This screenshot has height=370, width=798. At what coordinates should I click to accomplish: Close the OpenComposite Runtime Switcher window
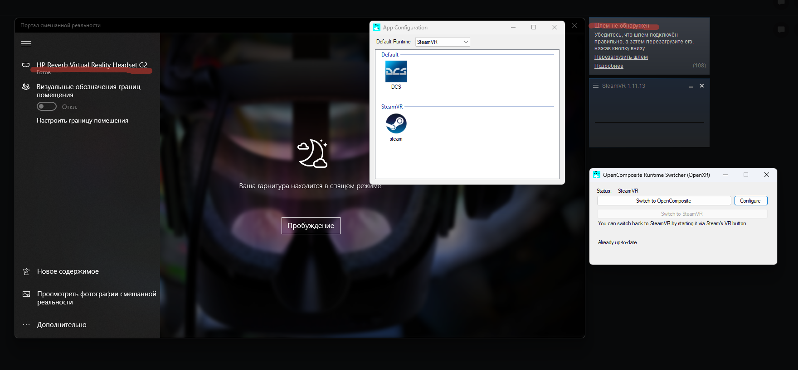click(767, 175)
